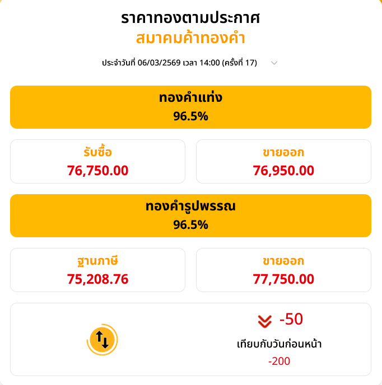Viewport: 382px width, 385px height.
Task: Click the red double-chevron down icon
Action: [x=264, y=321]
